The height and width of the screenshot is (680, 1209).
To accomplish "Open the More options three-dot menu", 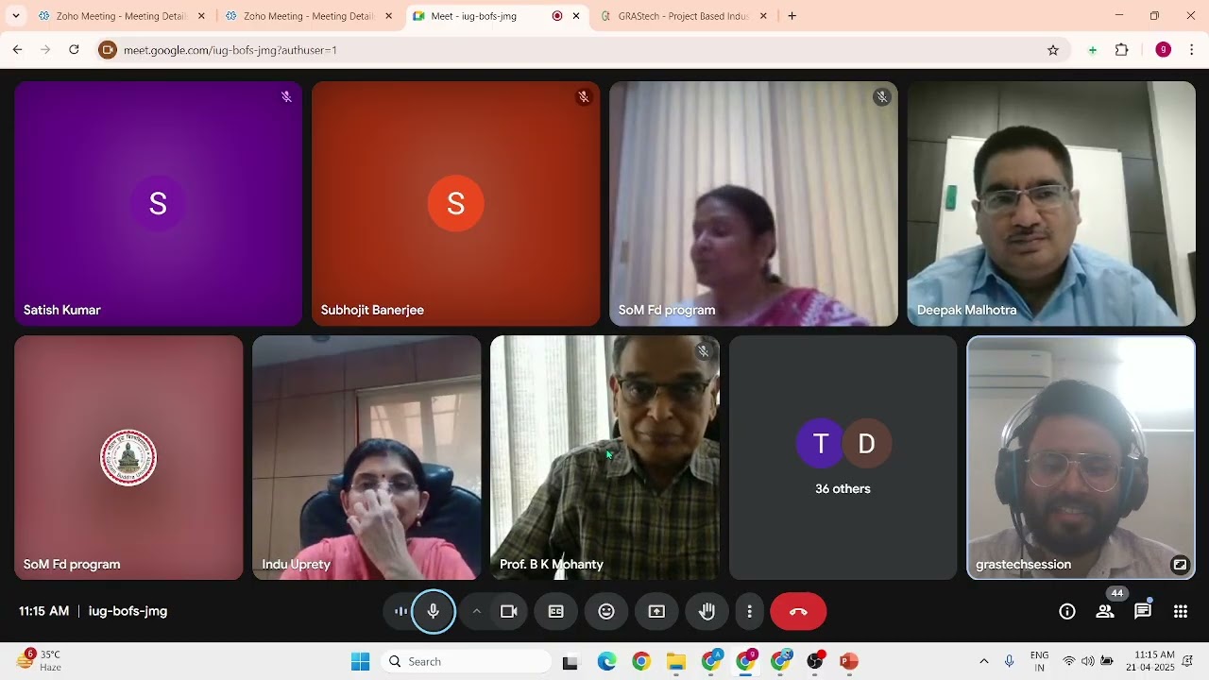I will pyautogui.click(x=749, y=611).
